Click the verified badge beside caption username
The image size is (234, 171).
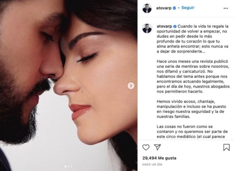[x=175, y=27]
